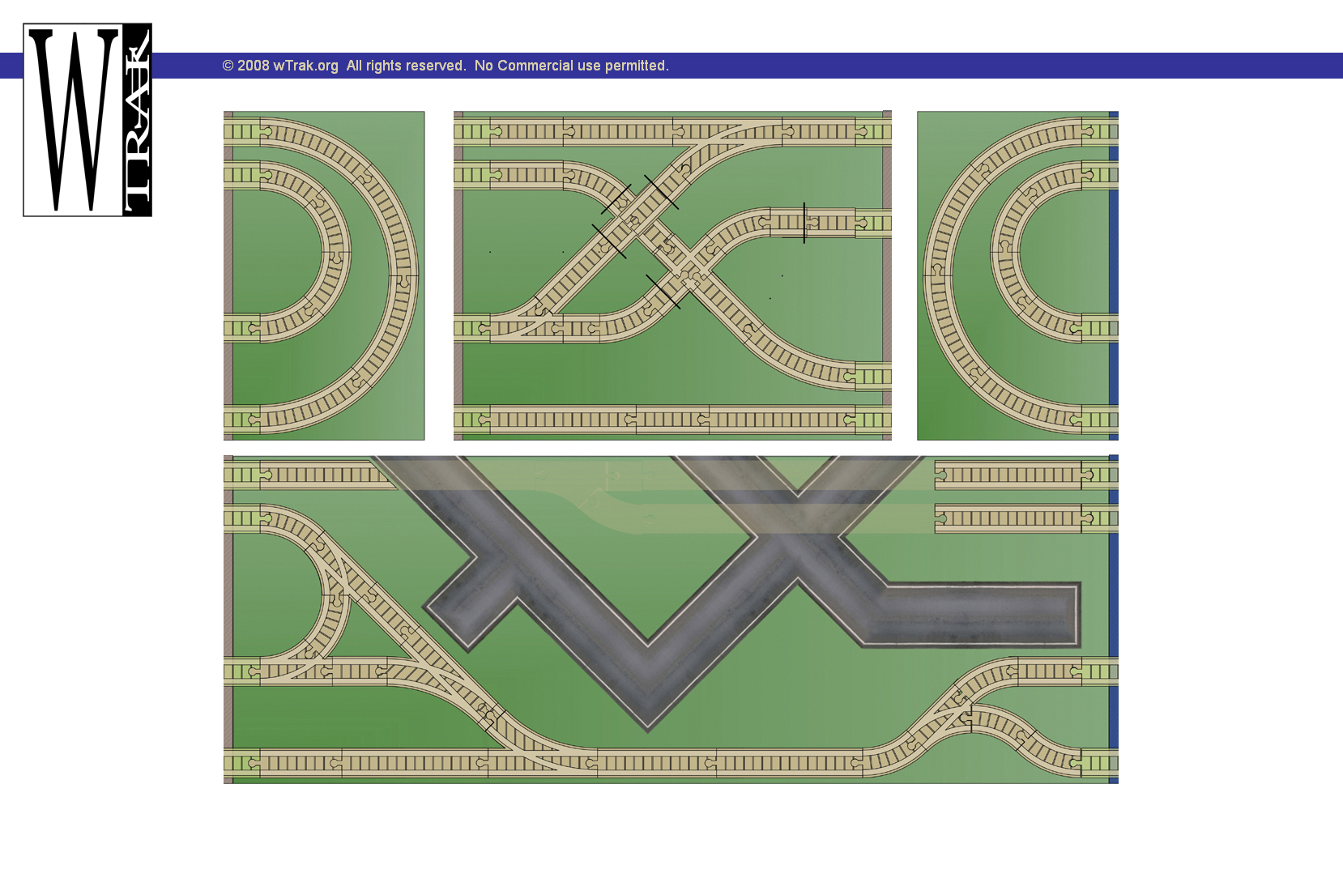Image resolution: width=1343 pixels, height=895 pixels.
Task: Click the blue edge strip on the right loop module
Action: 1114,275
